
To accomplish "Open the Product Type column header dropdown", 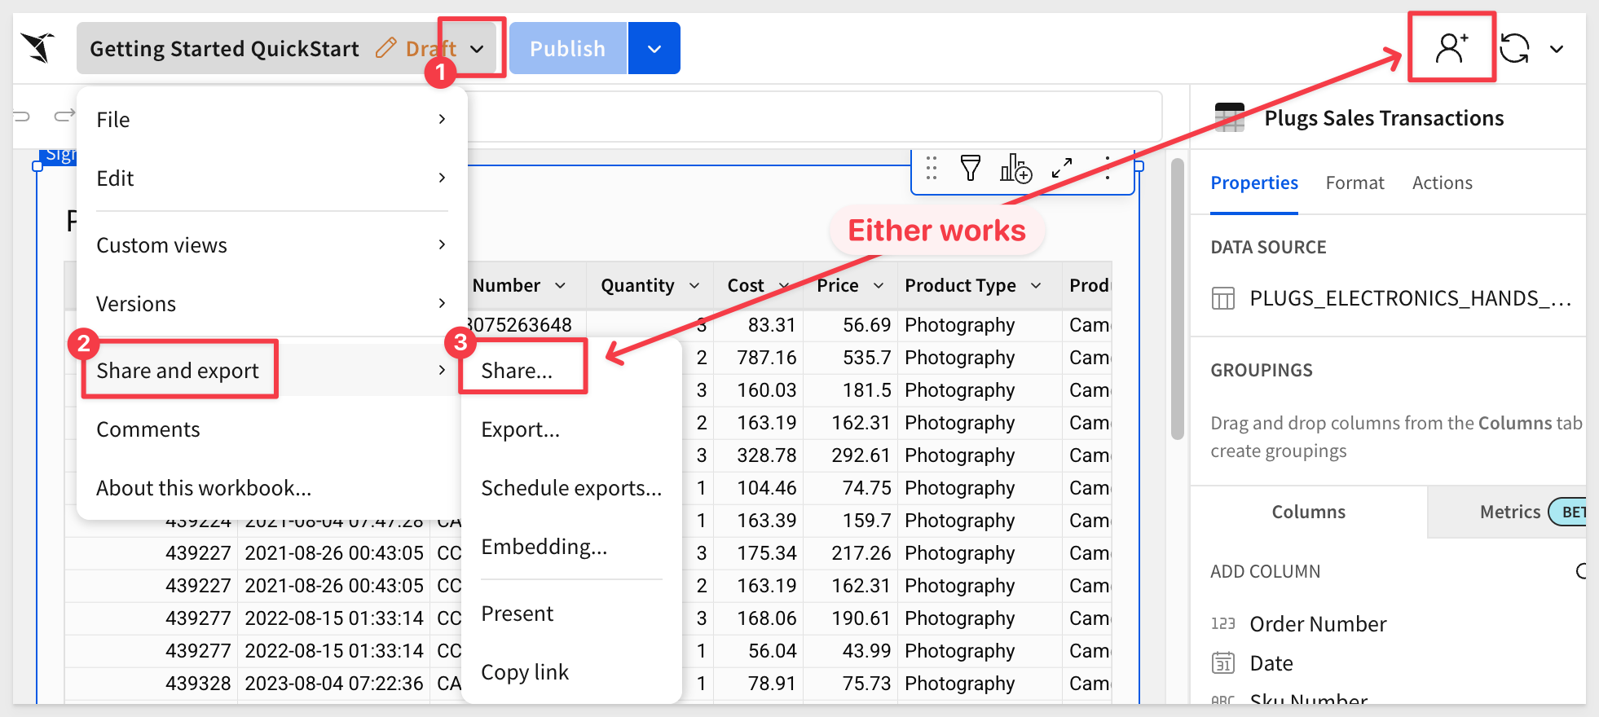I will [1036, 286].
